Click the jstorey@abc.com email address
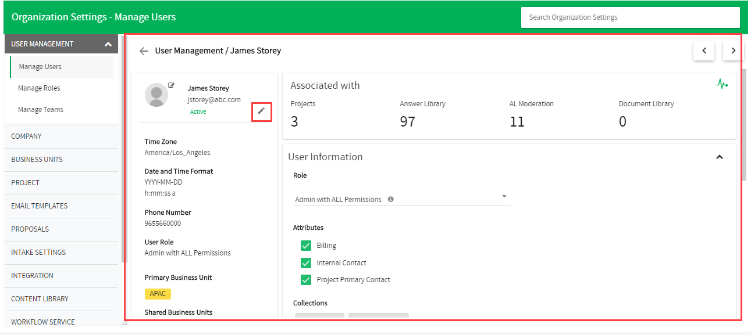Image resolution: width=751 pixels, height=335 pixels. click(x=214, y=100)
